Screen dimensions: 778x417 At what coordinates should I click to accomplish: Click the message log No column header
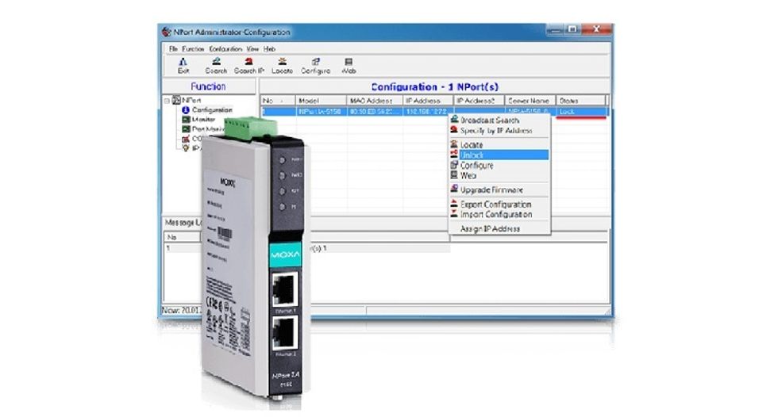coord(182,237)
